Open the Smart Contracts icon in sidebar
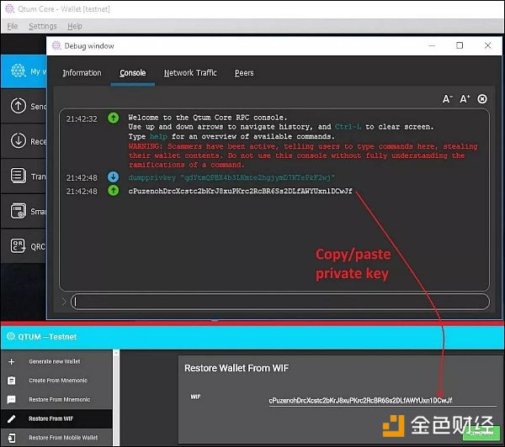This screenshot has width=505, height=447. [x=19, y=211]
